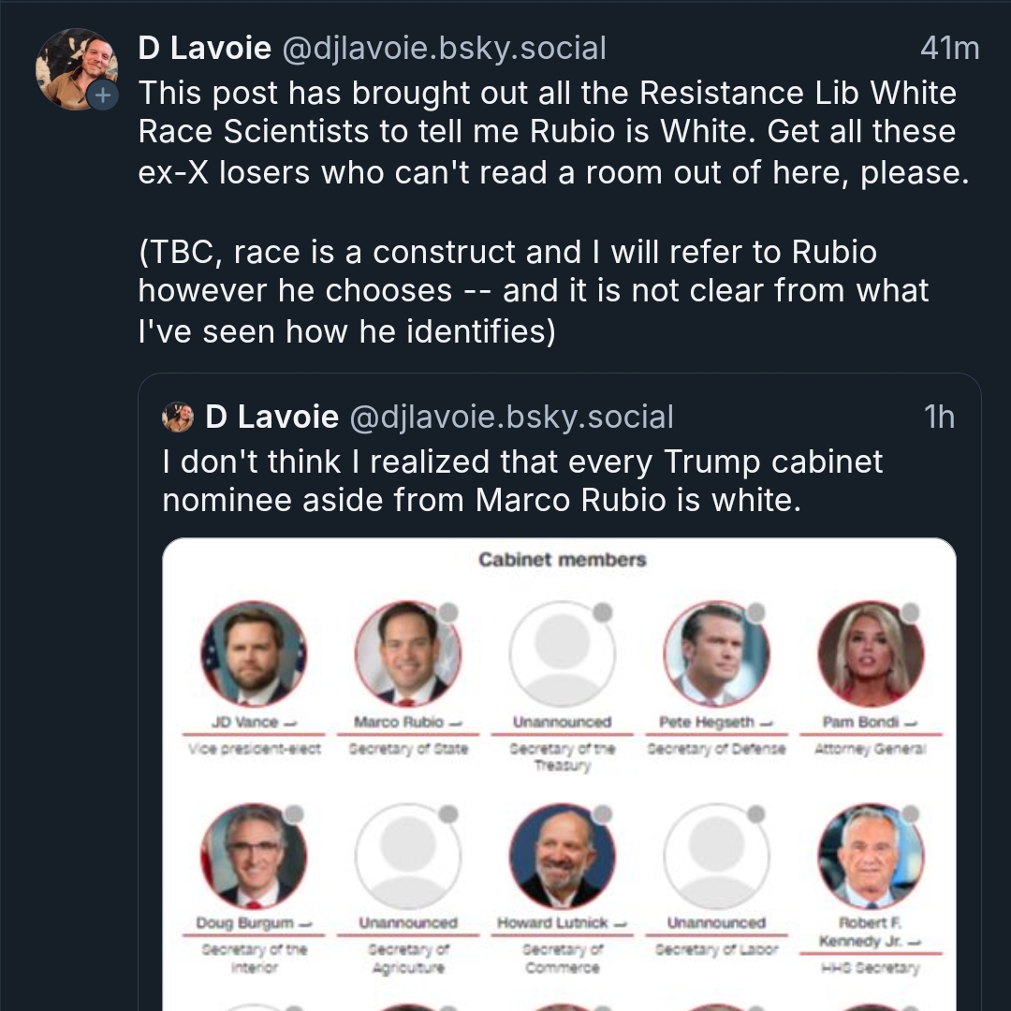Select Robert F. Kennedy Jr.'s portrait
The image size is (1011, 1011).
871,855
